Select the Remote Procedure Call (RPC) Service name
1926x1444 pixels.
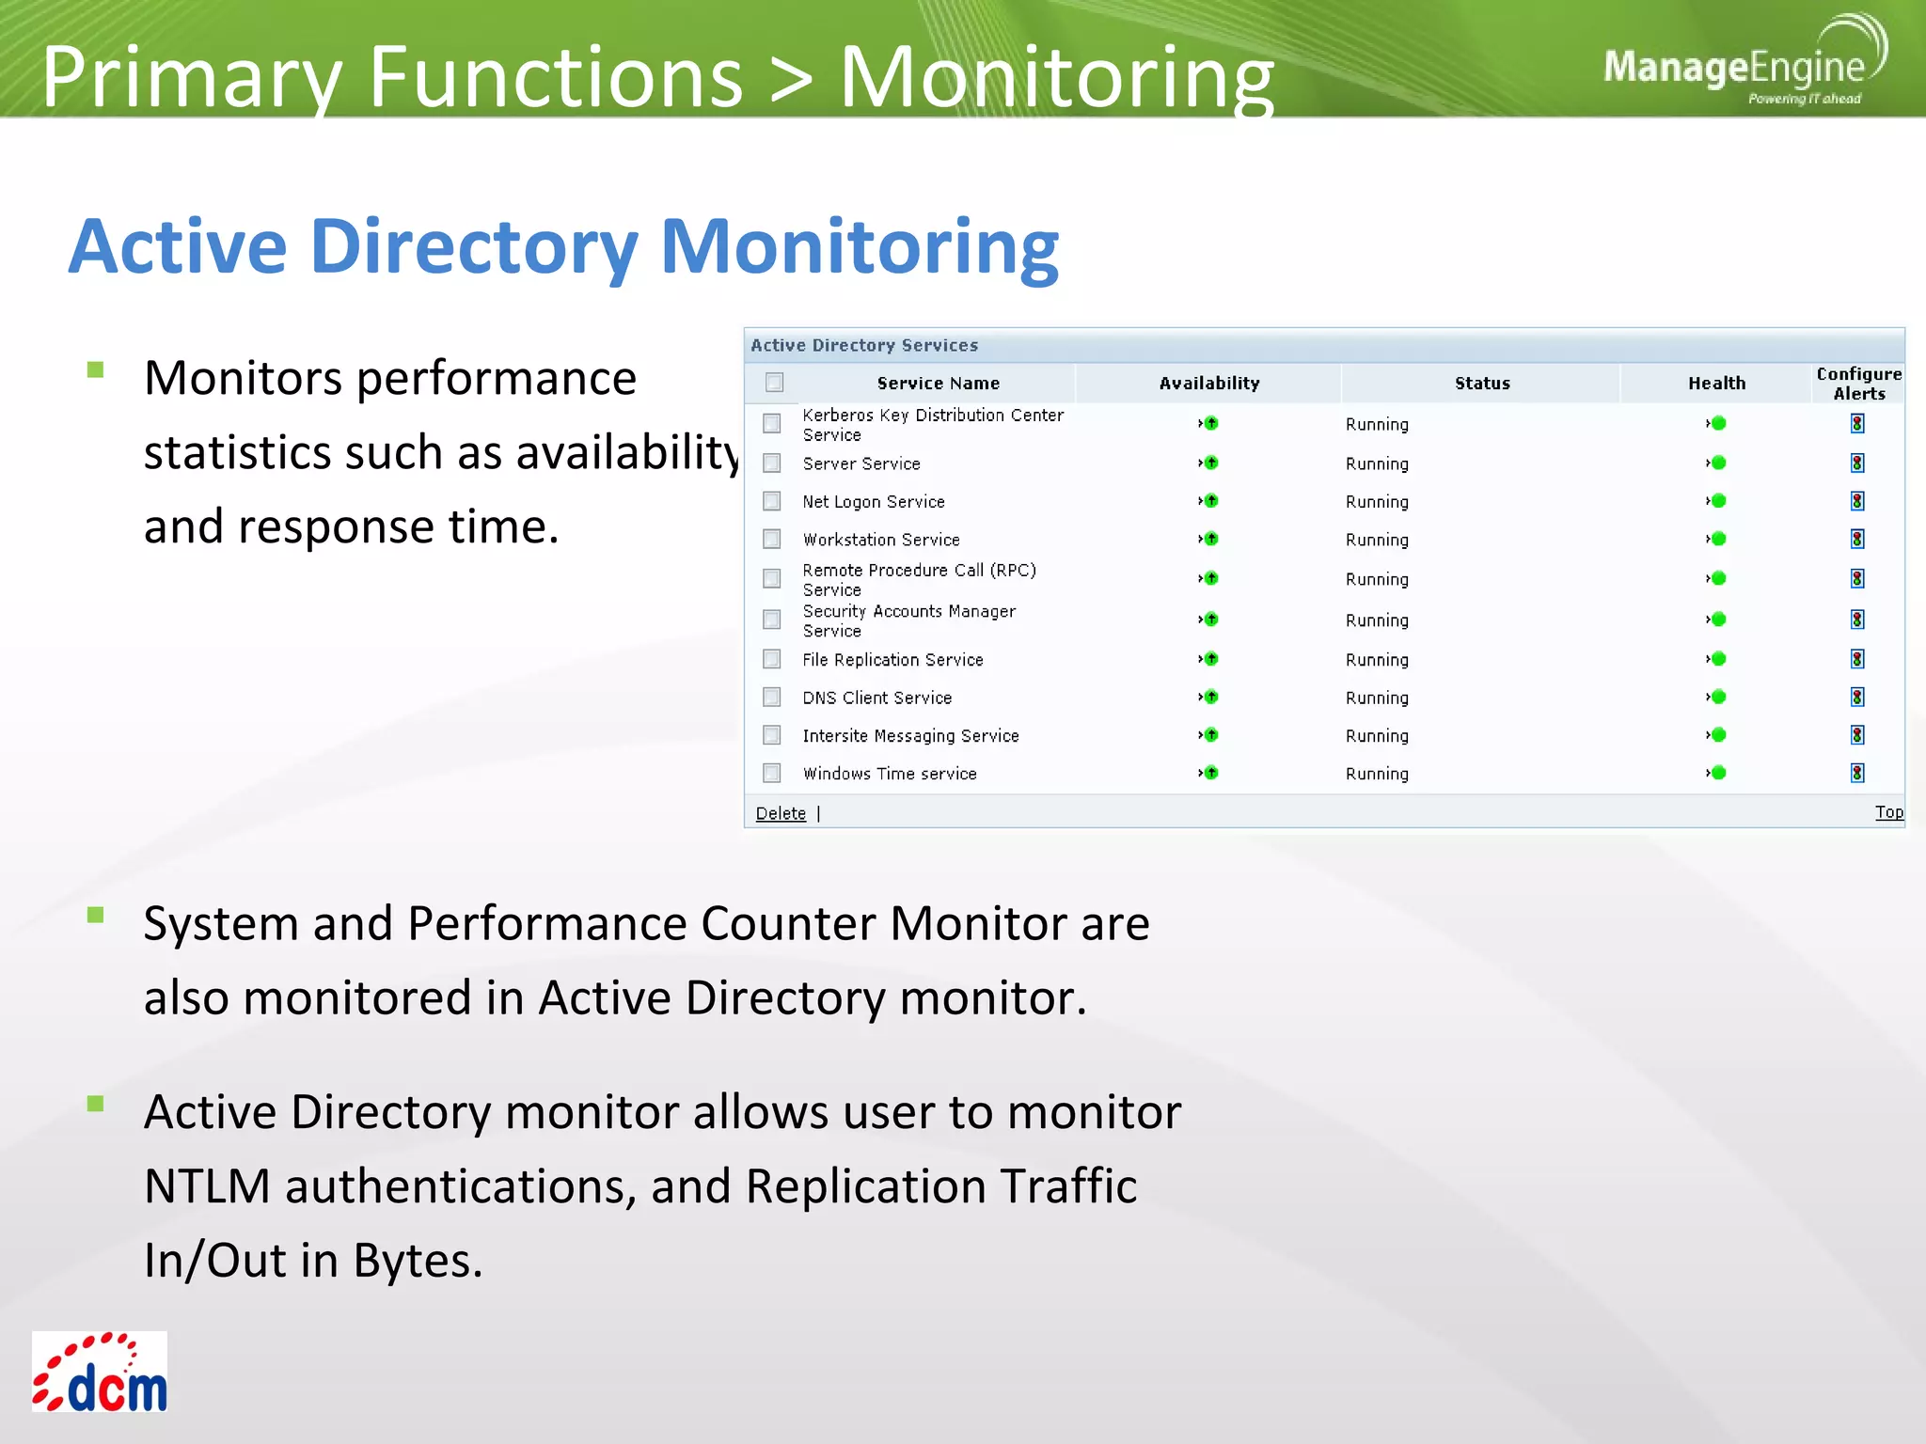tap(919, 580)
